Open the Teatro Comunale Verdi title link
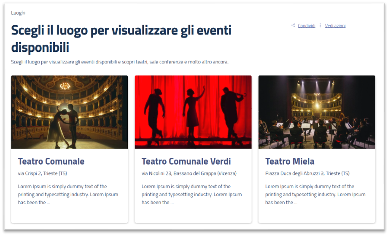Viewport: 388px width, 235px height. click(x=186, y=161)
